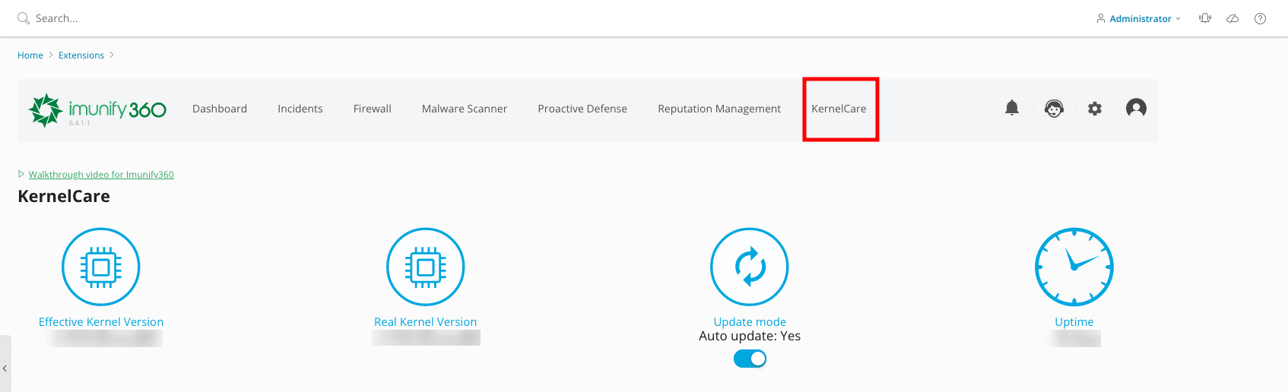
Task: Open the Dashboard tab
Action: 220,109
